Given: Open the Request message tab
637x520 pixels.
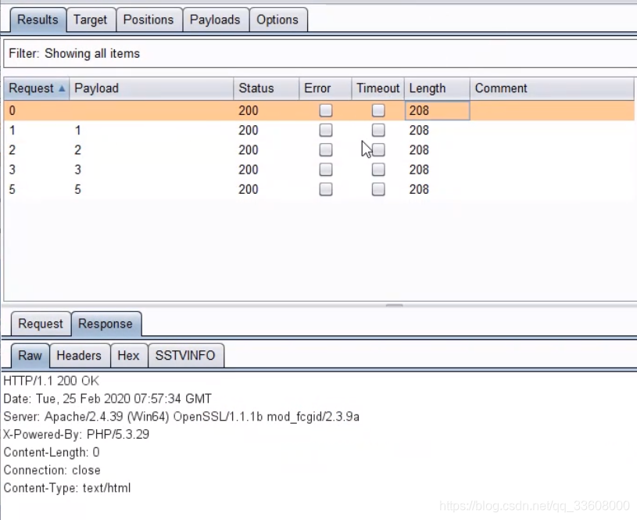Looking at the screenshot, I should point(41,324).
